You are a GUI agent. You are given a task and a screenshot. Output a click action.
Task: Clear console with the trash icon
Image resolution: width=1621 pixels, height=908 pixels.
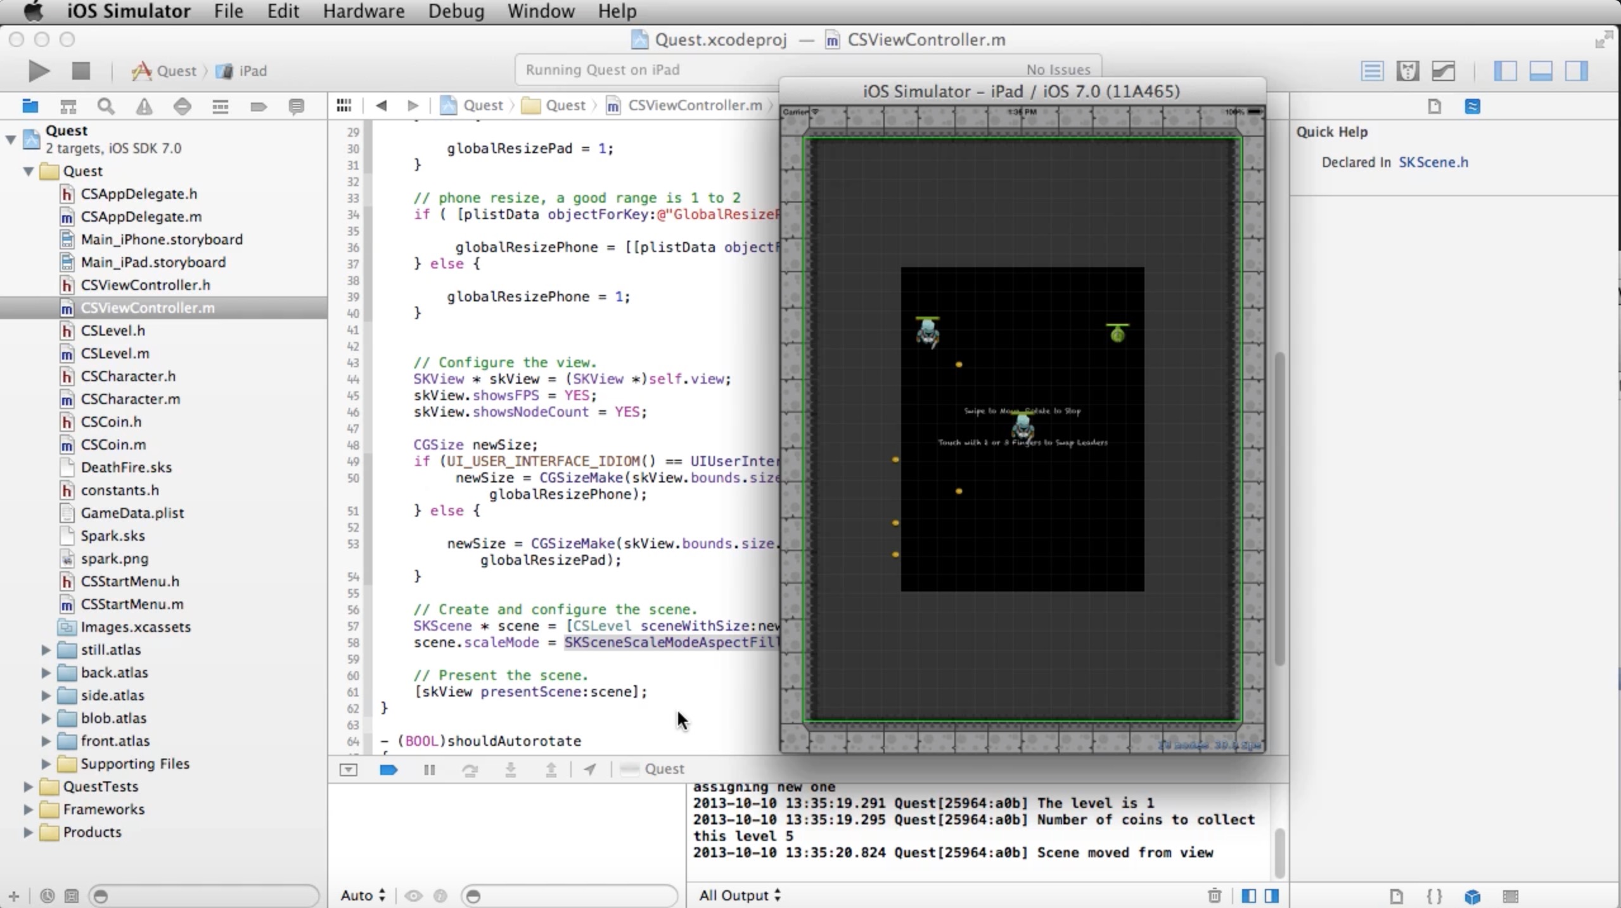(1214, 895)
